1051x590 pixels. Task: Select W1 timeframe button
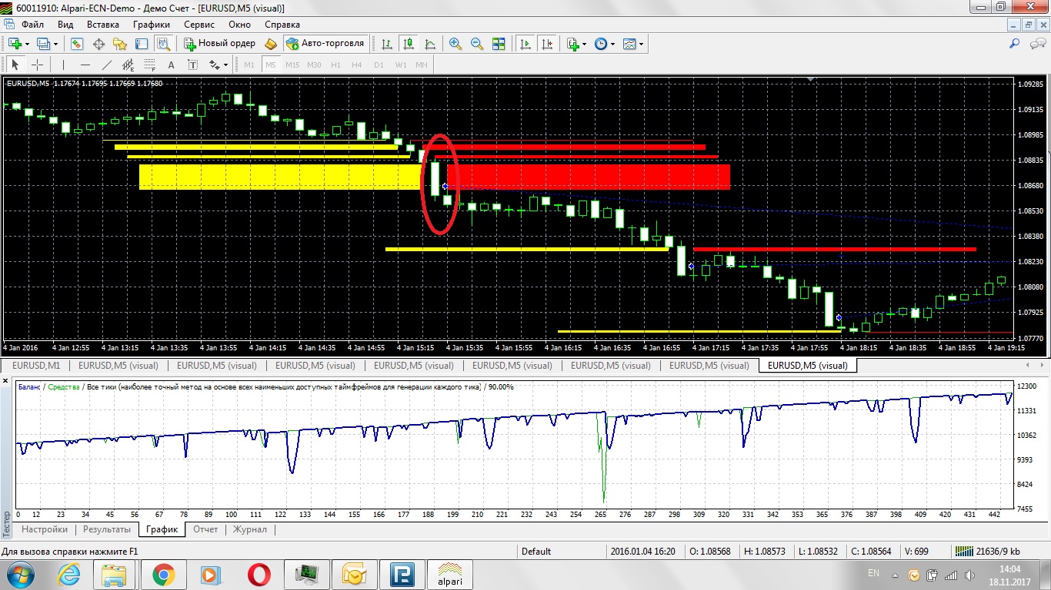(401, 65)
